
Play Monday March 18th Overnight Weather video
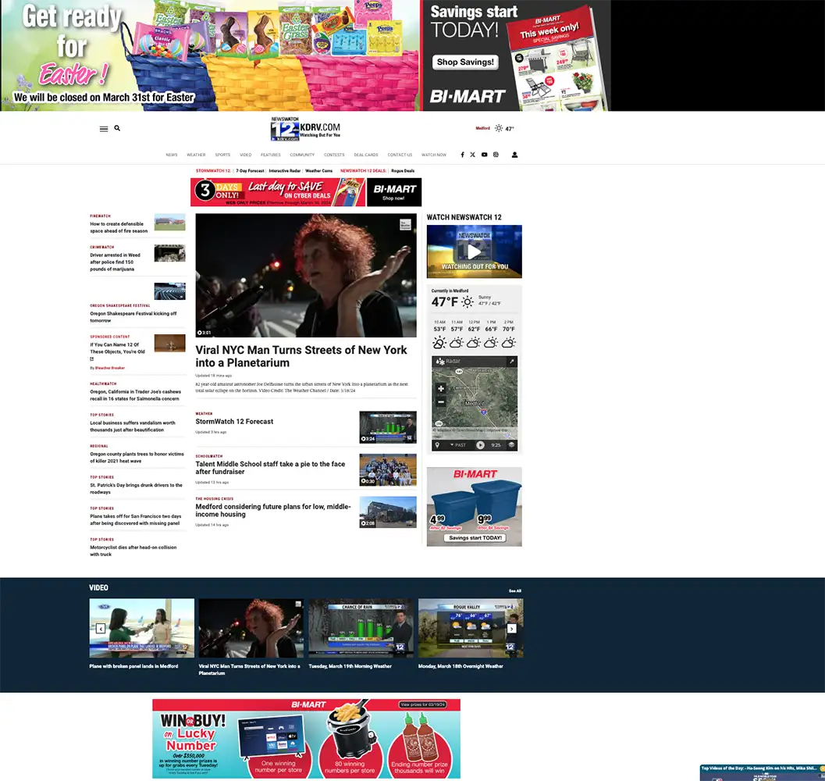[471, 628]
